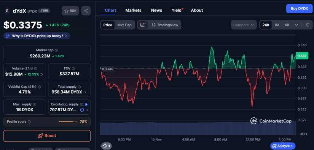Click the FDV info icon
Viewport: 314px width, 150px height.
[73, 68]
